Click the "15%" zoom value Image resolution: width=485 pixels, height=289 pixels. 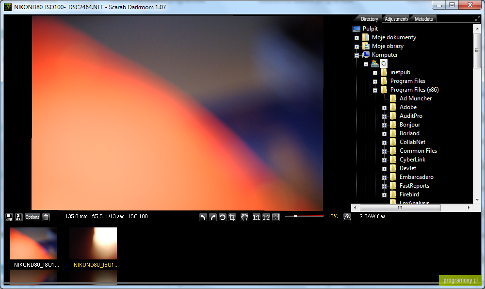[x=333, y=216]
